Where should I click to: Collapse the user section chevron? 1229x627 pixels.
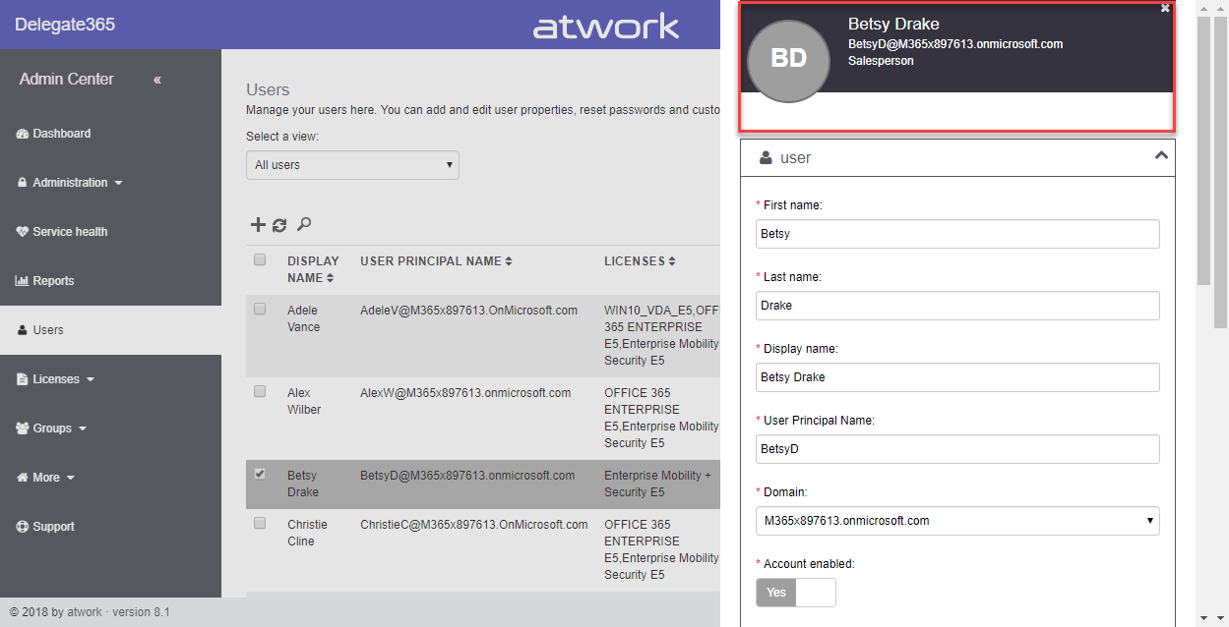[x=1161, y=156]
